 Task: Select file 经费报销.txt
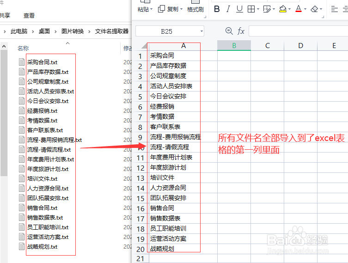pyautogui.click(x=42, y=111)
